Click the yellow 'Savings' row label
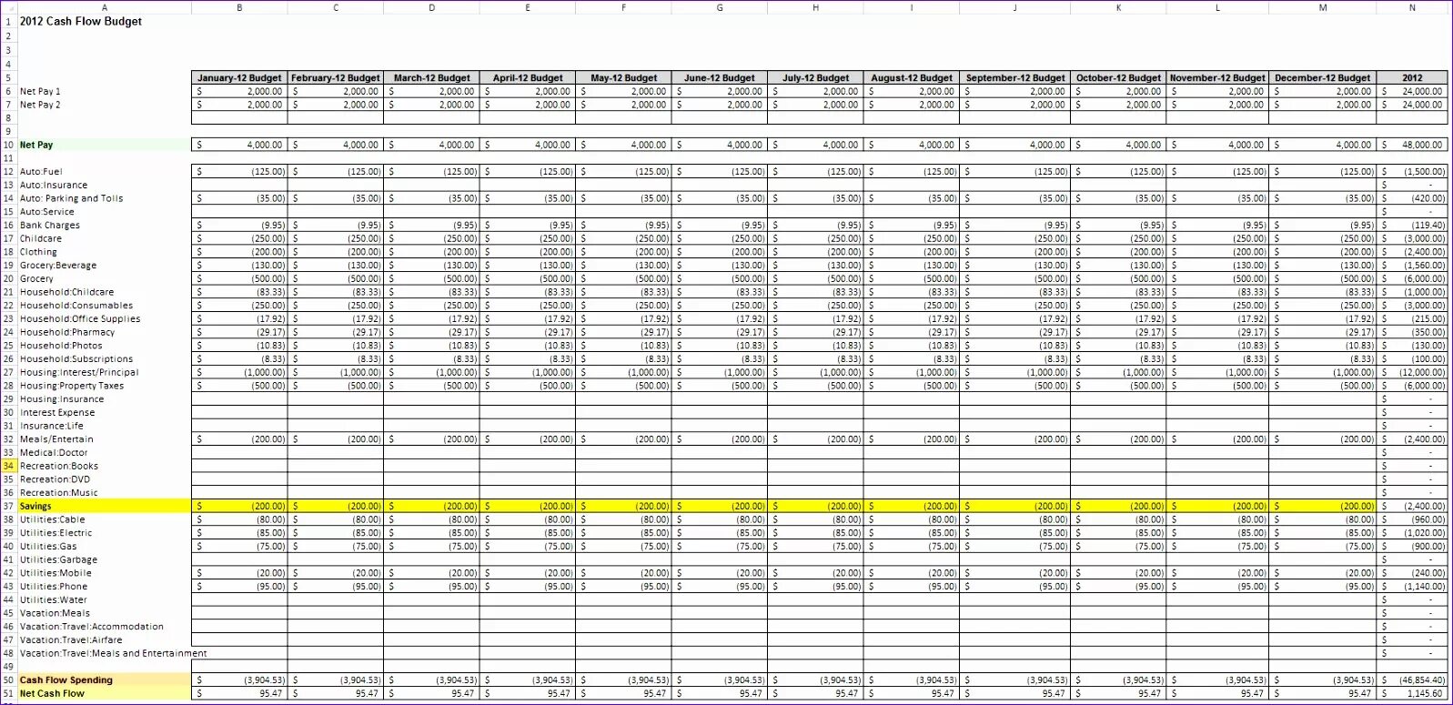 [x=35, y=506]
